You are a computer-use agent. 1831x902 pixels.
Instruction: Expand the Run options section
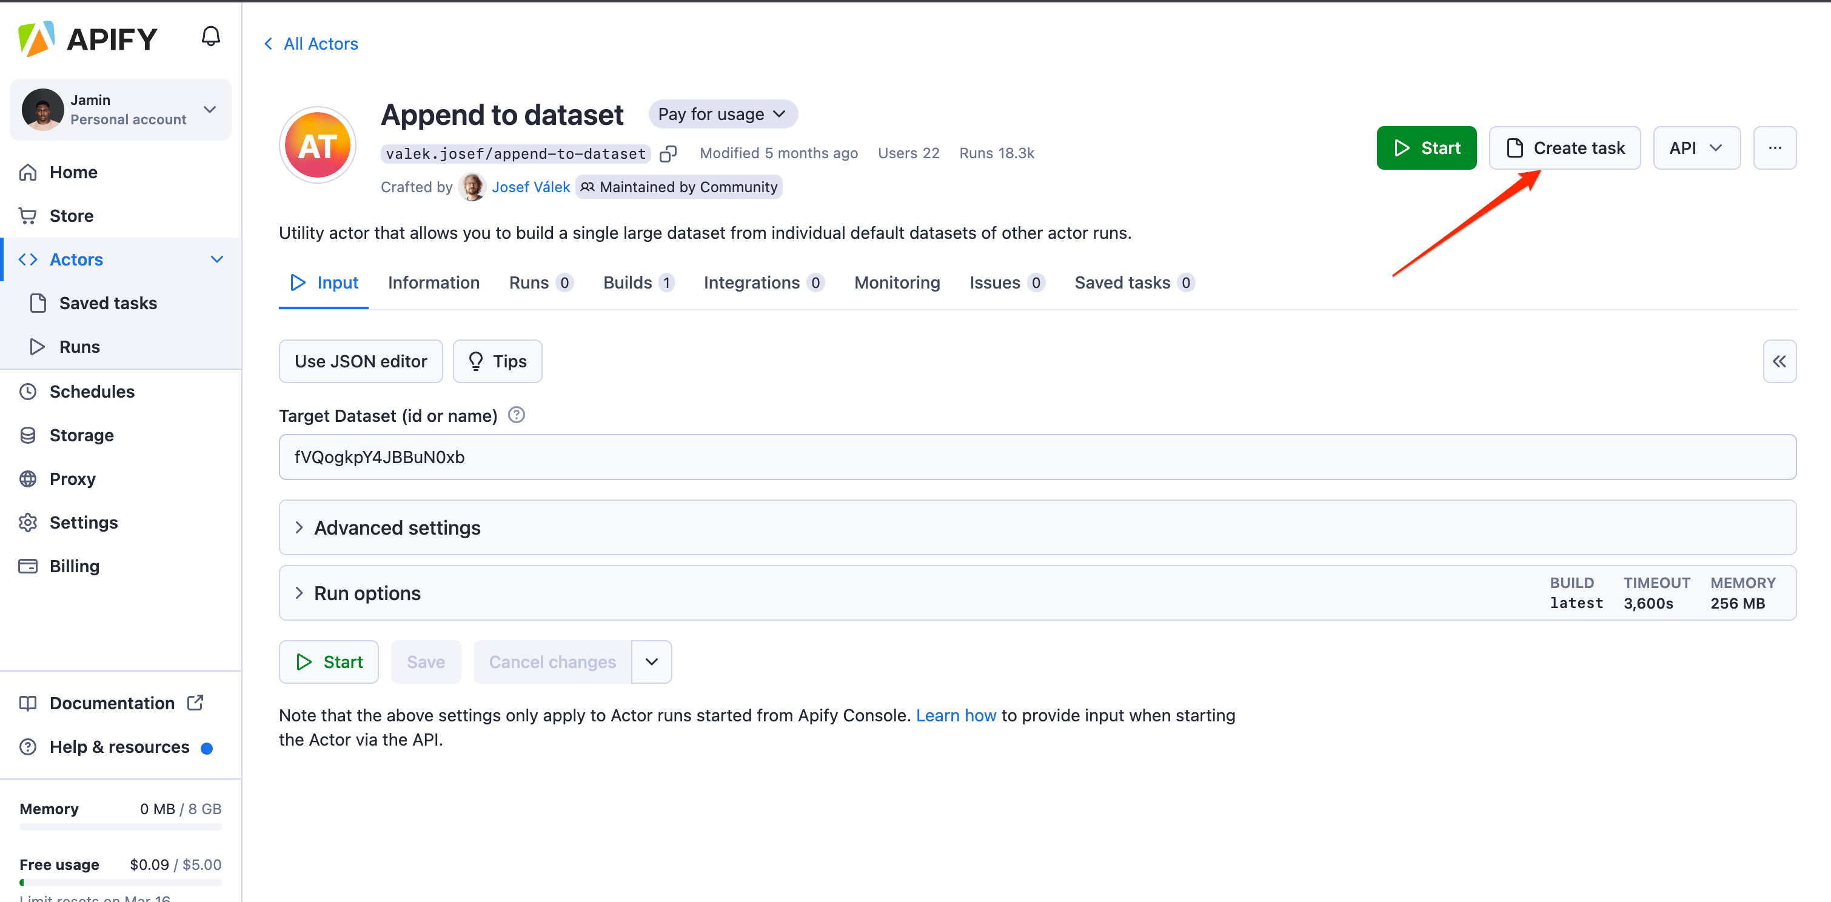pyautogui.click(x=367, y=593)
